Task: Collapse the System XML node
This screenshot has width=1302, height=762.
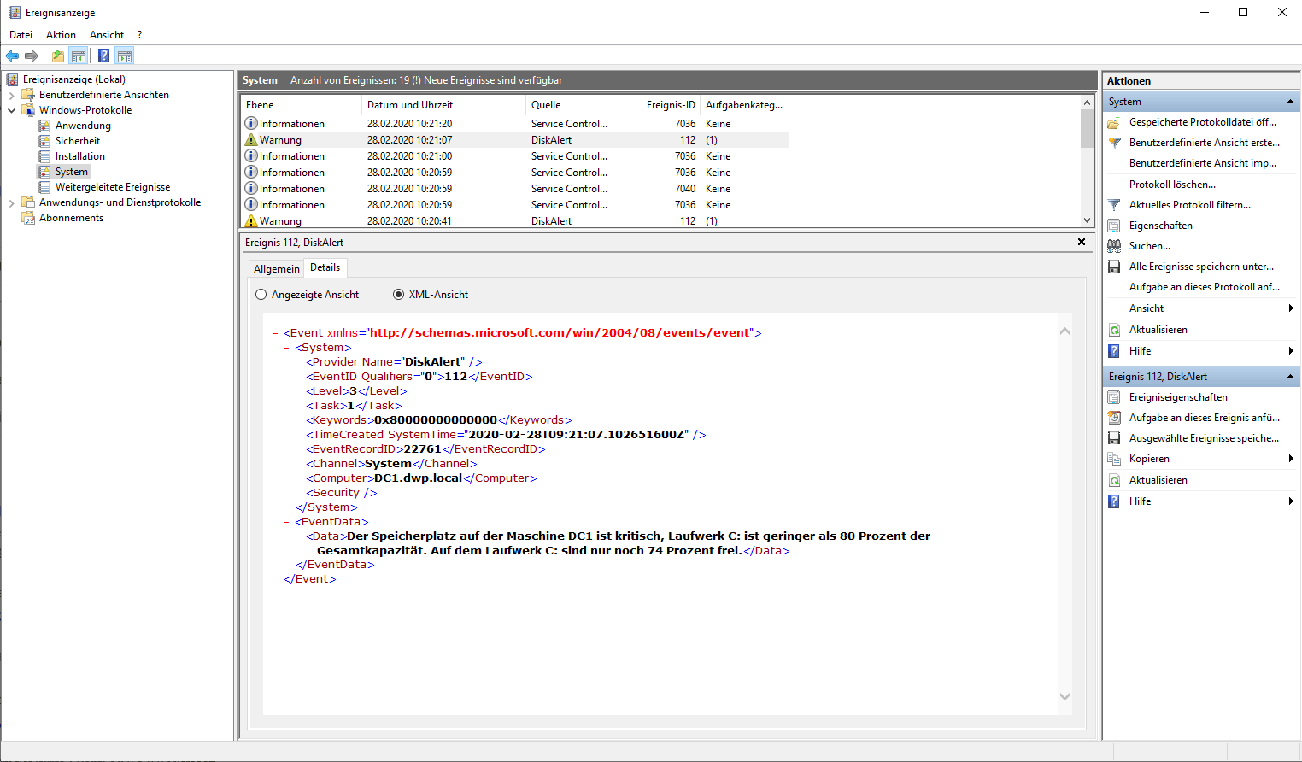Action: coord(287,348)
